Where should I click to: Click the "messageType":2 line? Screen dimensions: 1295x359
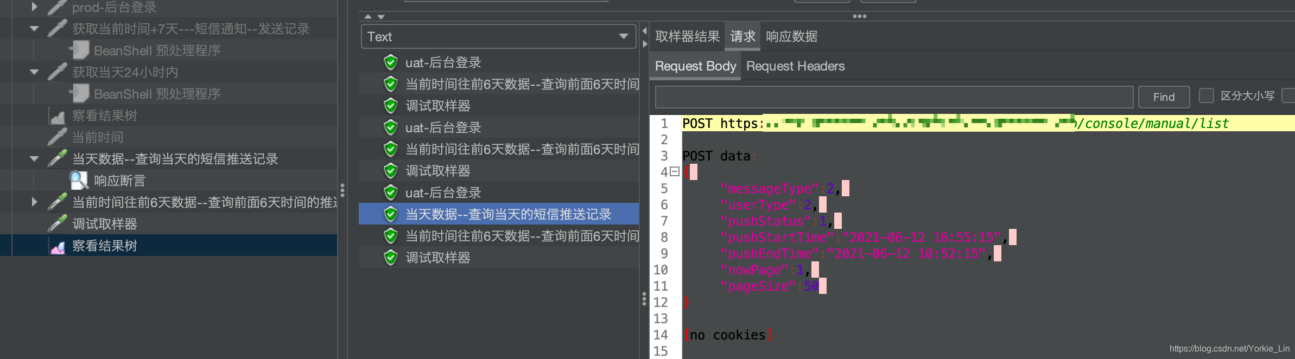tap(784, 188)
